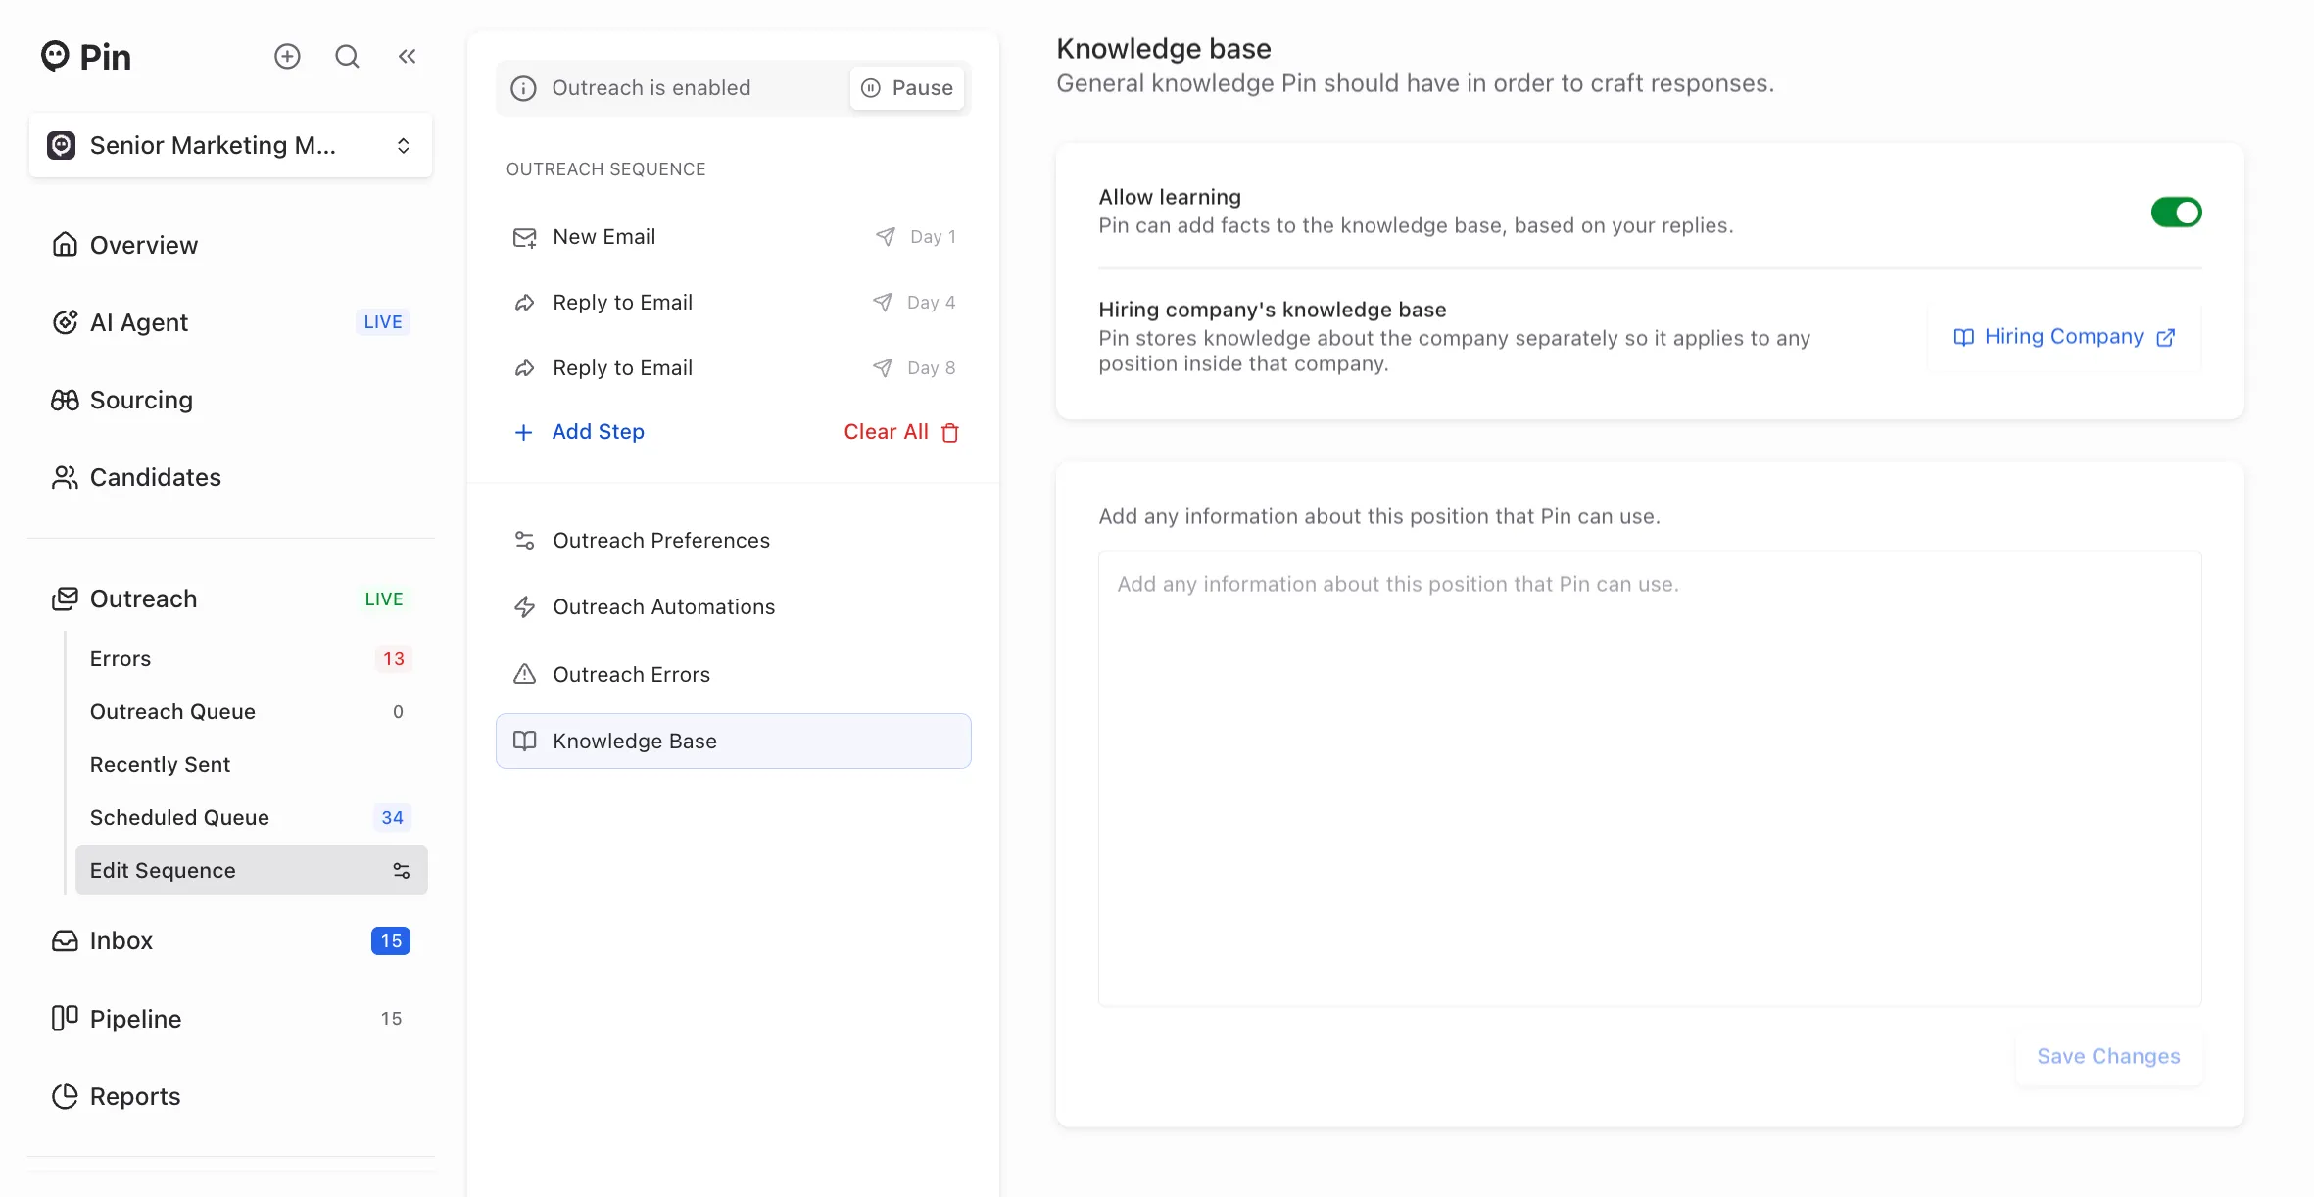Click the info icon beside Outreach is enabled
Viewport: 2314px width, 1197px height.
[x=523, y=88]
